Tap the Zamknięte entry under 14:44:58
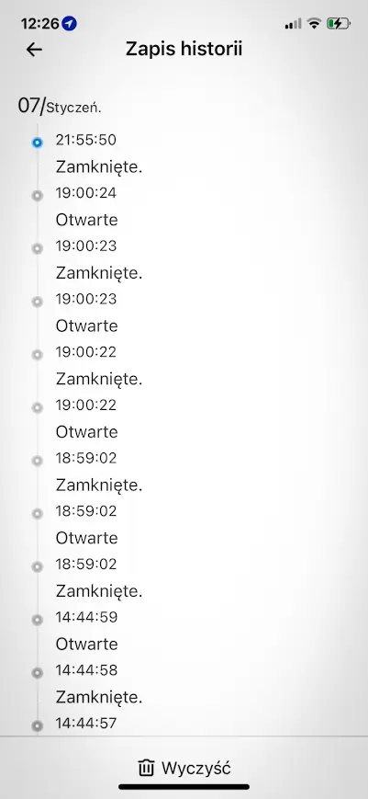Image resolution: width=368 pixels, height=799 pixels. tap(99, 697)
